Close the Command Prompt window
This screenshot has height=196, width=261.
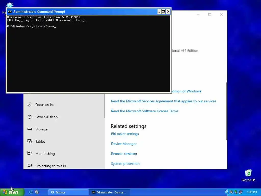168,11
